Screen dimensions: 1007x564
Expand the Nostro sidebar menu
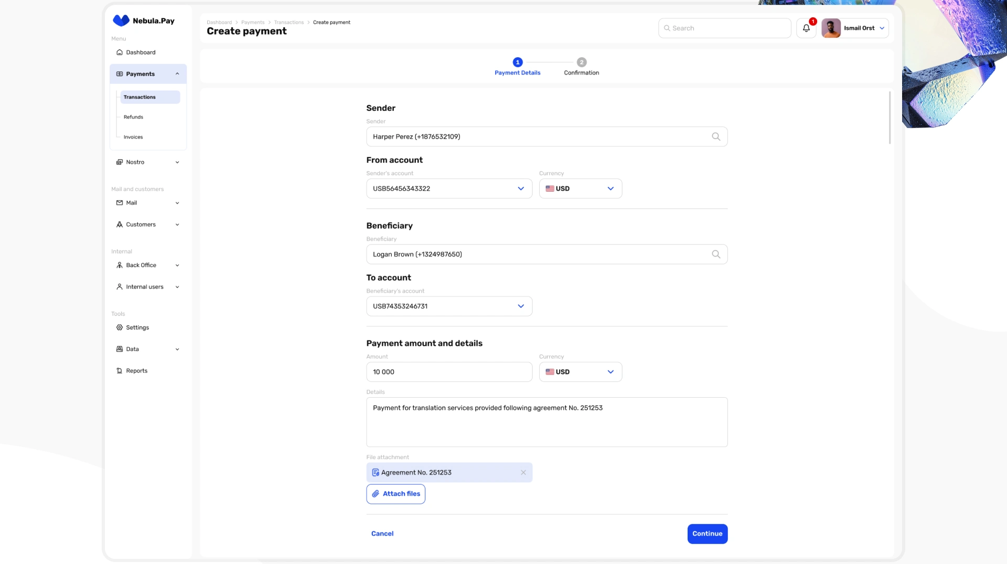(177, 162)
